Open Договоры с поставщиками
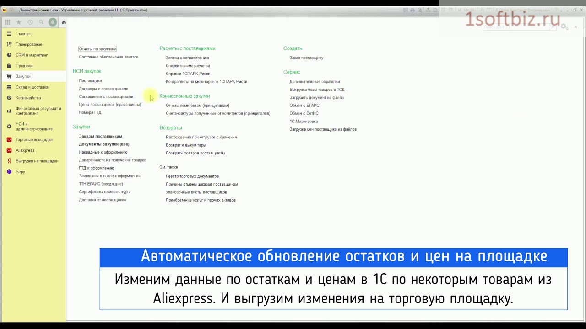This screenshot has height=329, width=586. (x=103, y=89)
